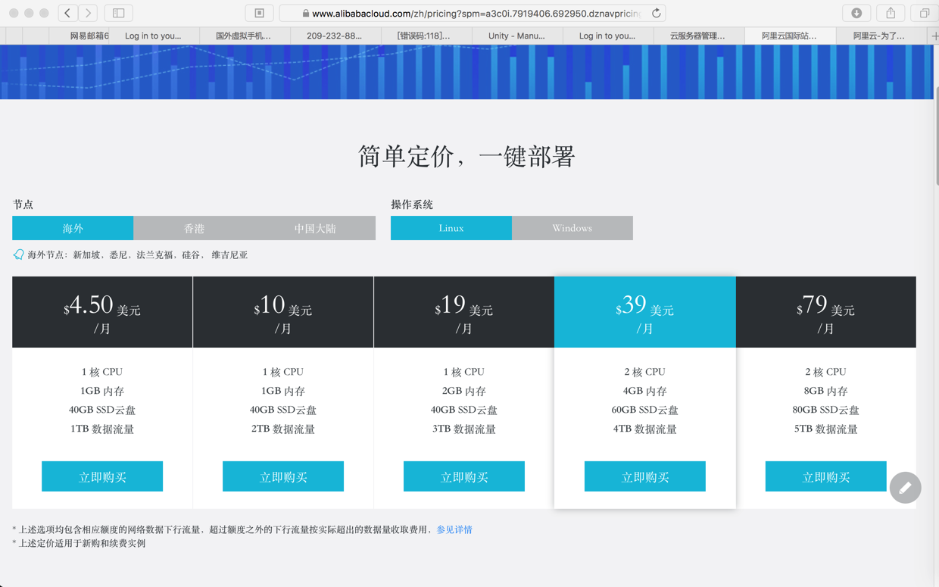Click the 海外节点 location list text
Viewport: 939px width, 587px height.
(138, 255)
